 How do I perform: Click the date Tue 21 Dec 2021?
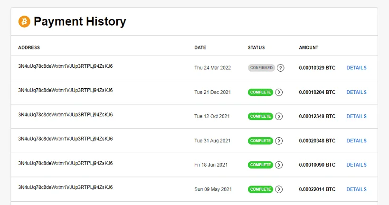213,92
